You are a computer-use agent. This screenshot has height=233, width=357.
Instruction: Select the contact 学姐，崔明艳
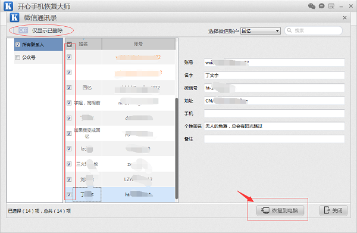tap(87, 103)
